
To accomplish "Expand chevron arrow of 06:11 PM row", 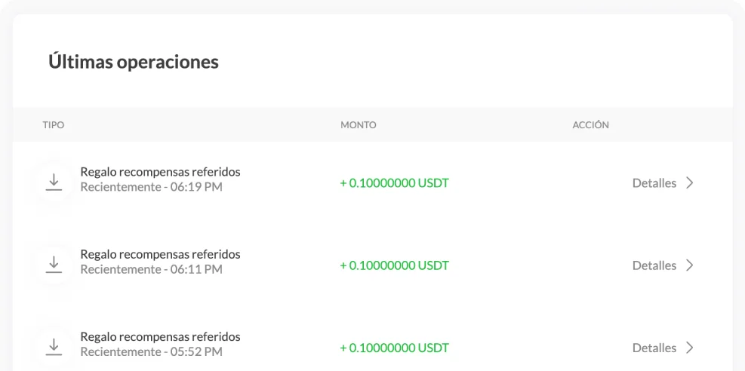I will tap(689, 265).
